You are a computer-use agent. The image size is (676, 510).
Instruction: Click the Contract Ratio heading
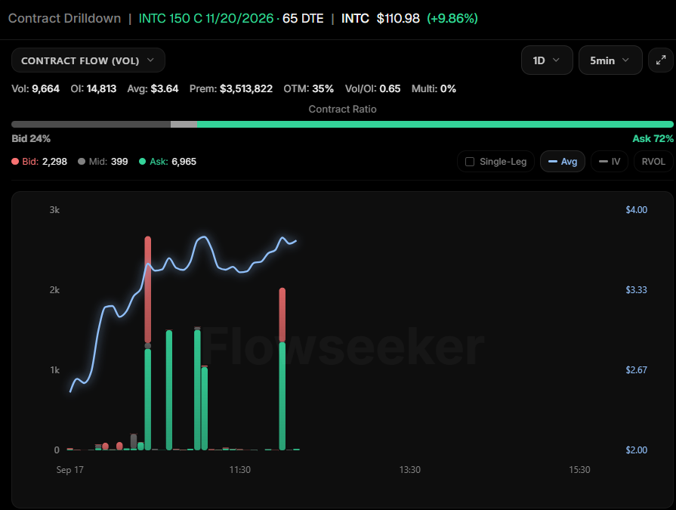342,109
